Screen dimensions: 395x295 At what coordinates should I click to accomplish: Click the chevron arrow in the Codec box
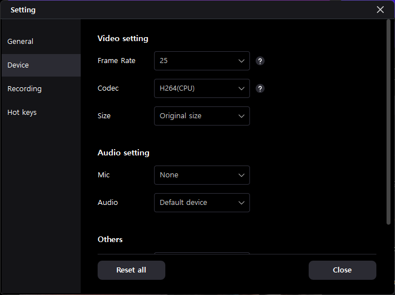(242, 88)
